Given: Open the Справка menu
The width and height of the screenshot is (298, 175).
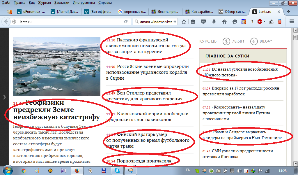Looking at the screenshot, I should point(105,3).
